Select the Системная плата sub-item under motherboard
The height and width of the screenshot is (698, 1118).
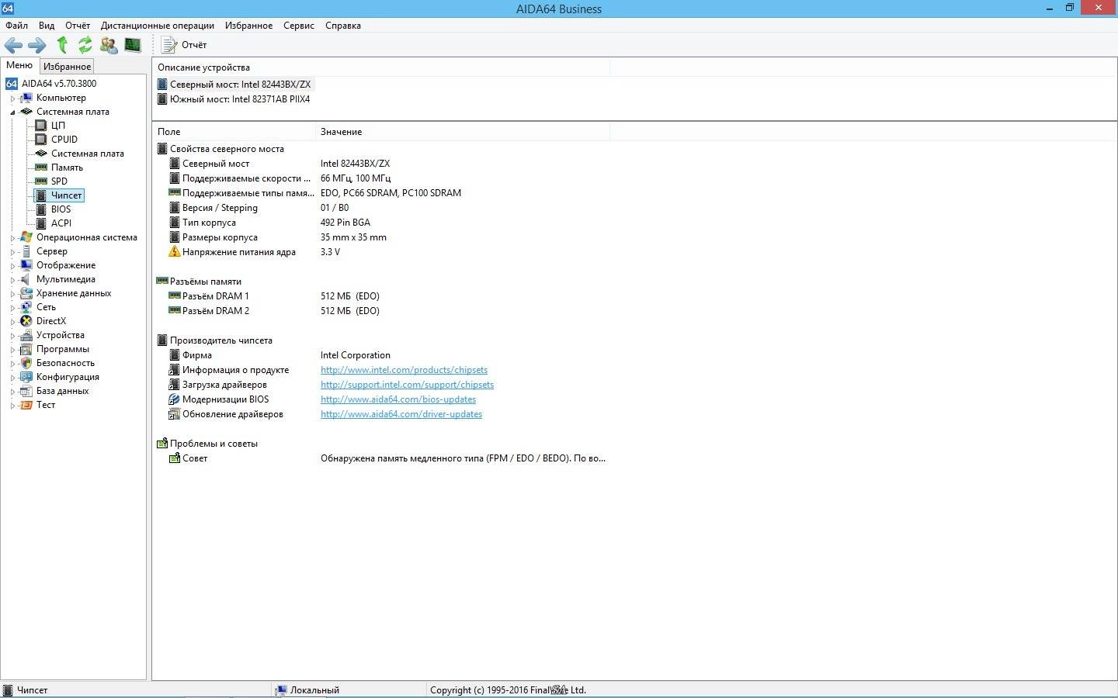click(x=87, y=154)
